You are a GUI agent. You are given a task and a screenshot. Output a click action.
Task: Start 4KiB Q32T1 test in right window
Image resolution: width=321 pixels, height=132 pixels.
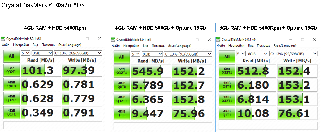227,99
